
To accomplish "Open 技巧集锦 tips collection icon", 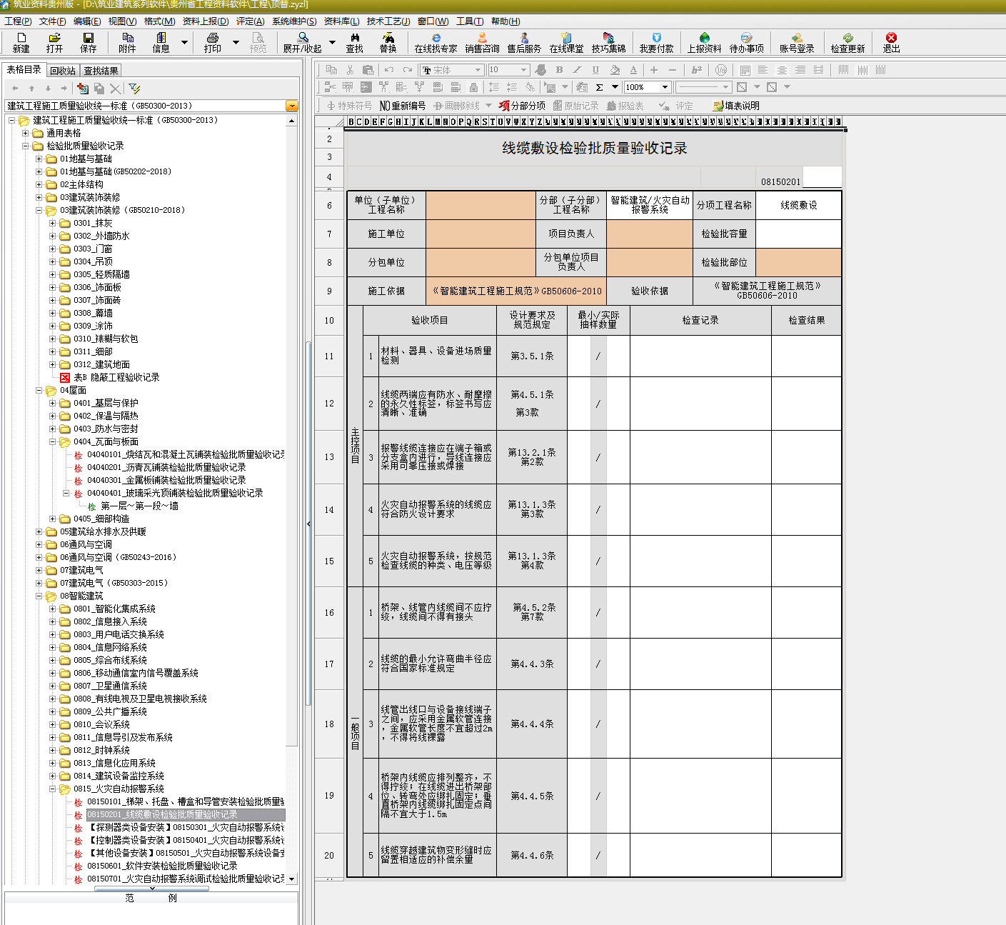I will click(608, 43).
